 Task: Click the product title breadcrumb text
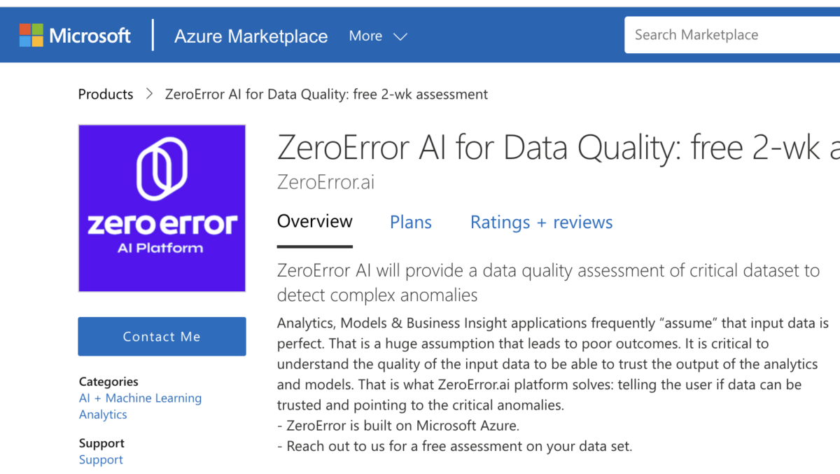(326, 94)
